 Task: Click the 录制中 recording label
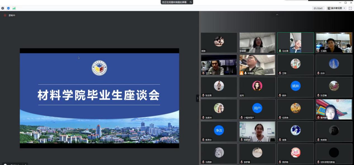[x=12, y=16]
